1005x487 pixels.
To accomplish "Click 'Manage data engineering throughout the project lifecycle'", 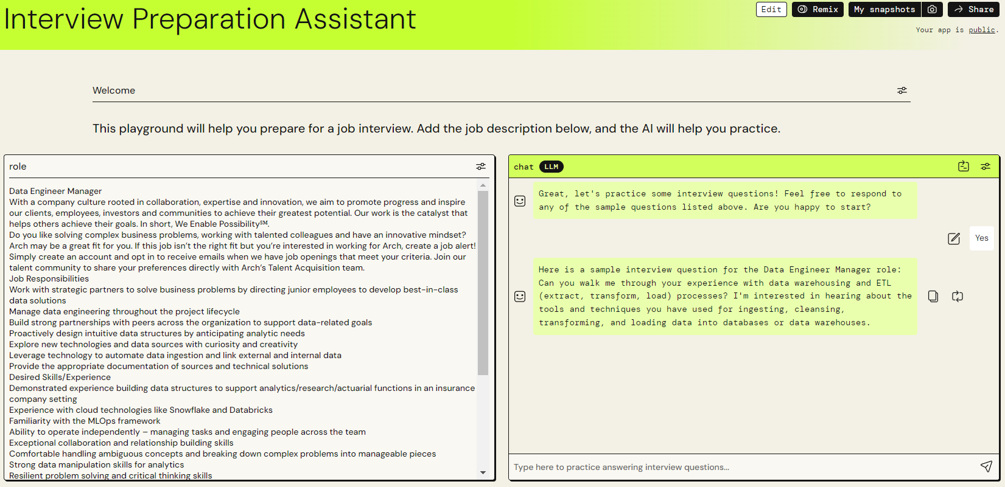I will point(124,311).
